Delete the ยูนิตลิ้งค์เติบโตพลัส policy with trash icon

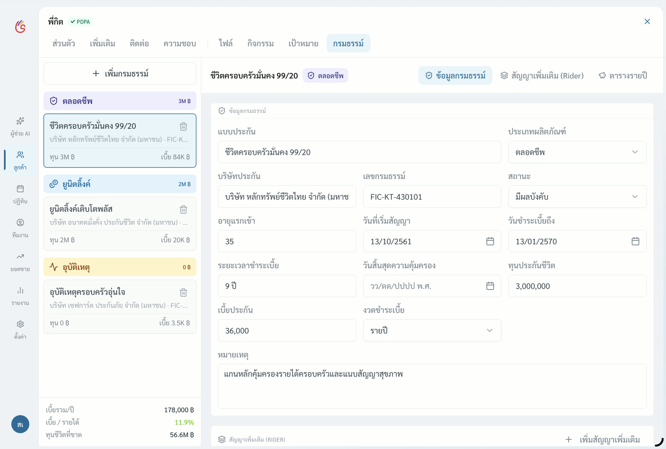183,209
